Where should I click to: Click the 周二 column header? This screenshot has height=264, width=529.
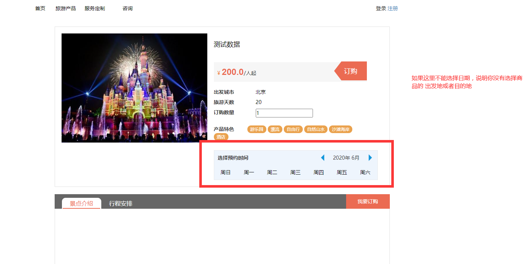(272, 172)
